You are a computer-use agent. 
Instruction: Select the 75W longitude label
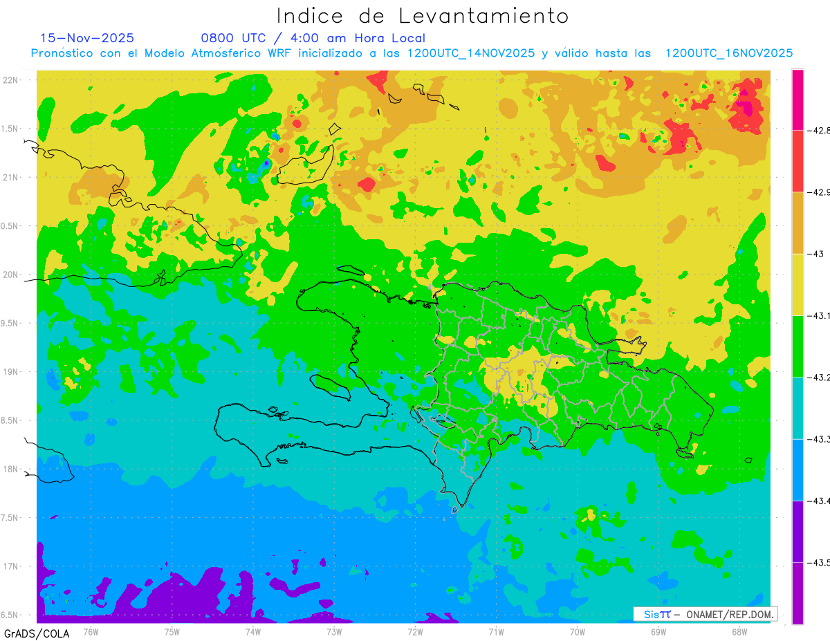pos(172,631)
